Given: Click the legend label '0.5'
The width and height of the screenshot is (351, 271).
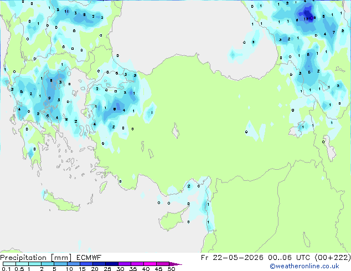Looking at the screenshot, I should (x=19, y=269).
